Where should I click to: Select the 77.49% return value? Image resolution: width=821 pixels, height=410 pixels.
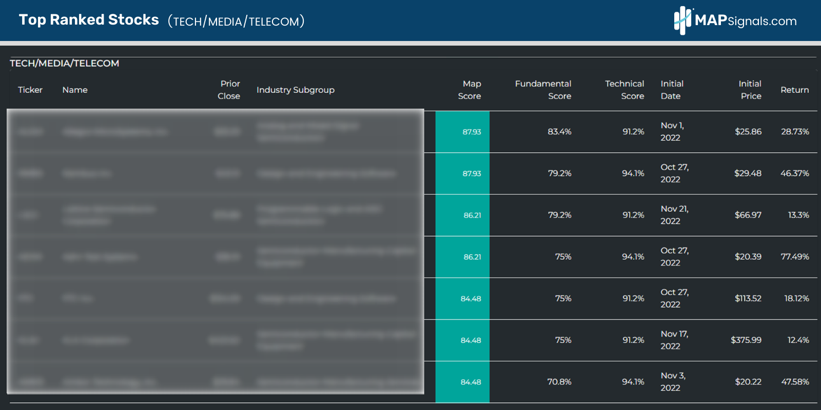click(x=795, y=257)
